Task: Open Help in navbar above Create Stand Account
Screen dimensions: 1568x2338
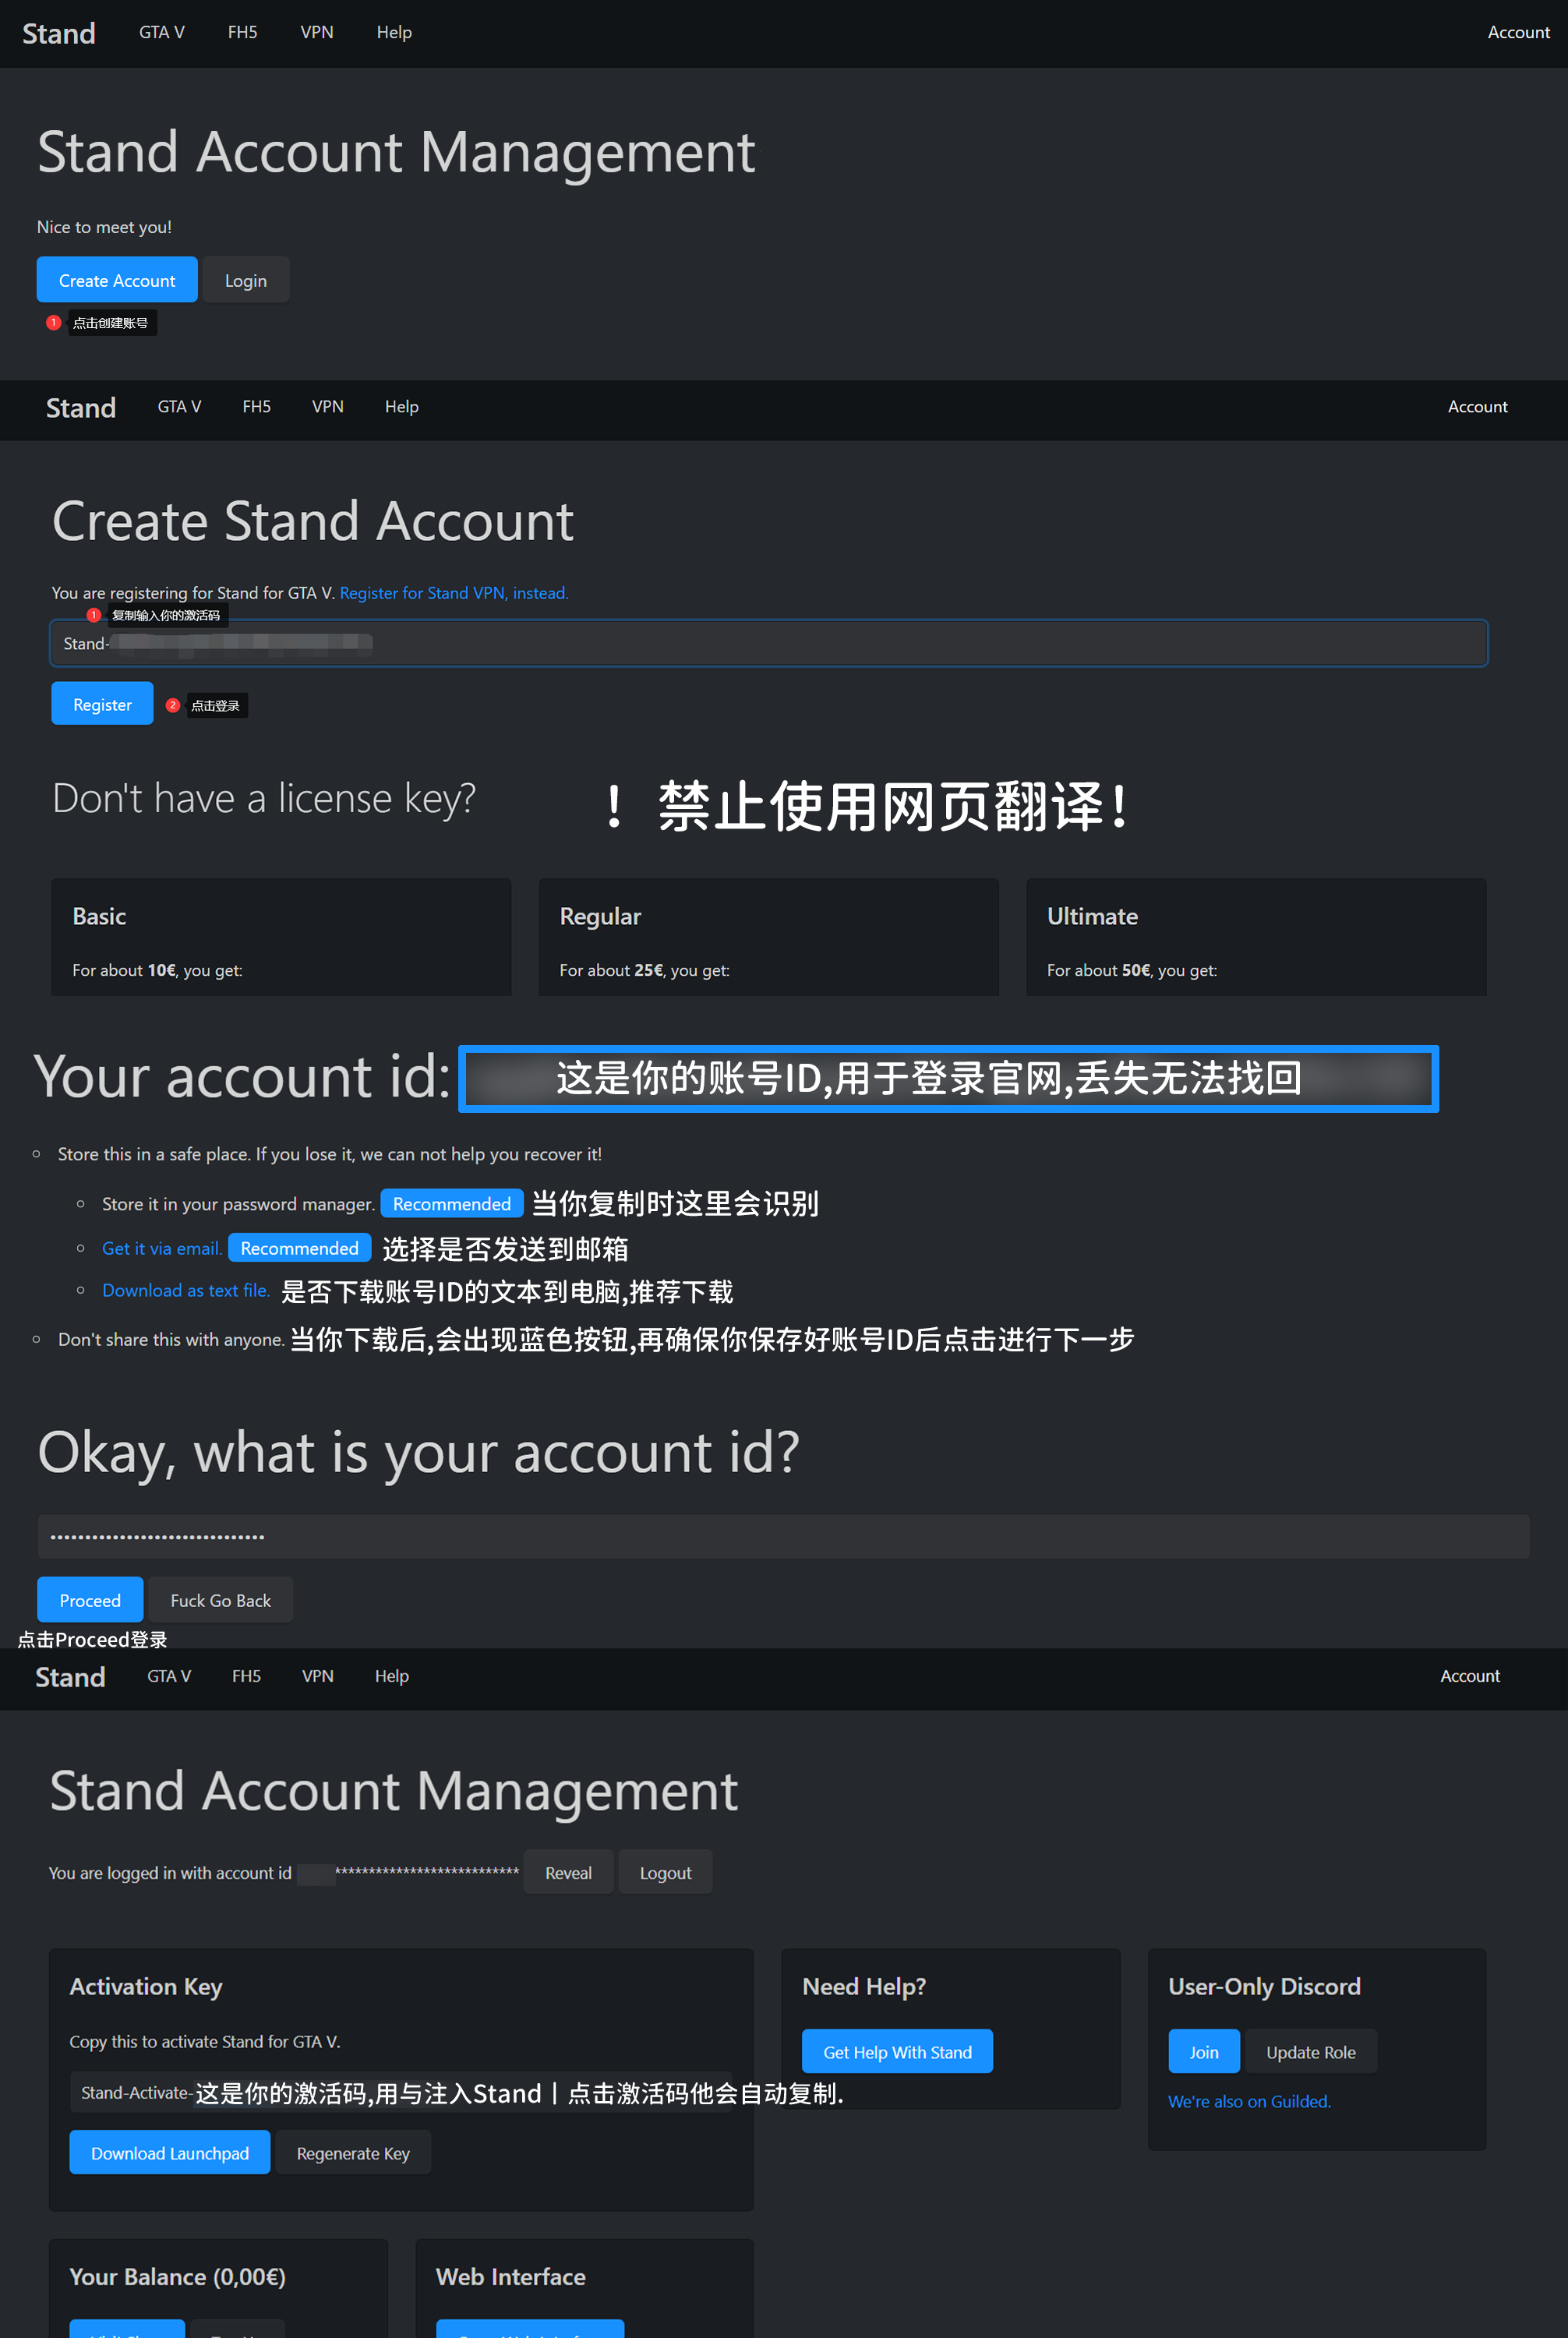Action: point(402,406)
